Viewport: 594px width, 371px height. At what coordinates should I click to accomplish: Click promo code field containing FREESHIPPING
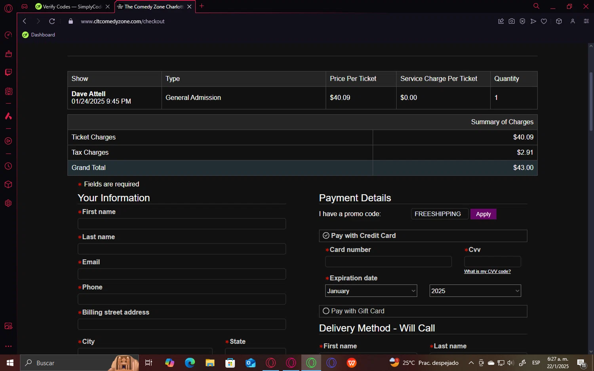coord(440,214)
